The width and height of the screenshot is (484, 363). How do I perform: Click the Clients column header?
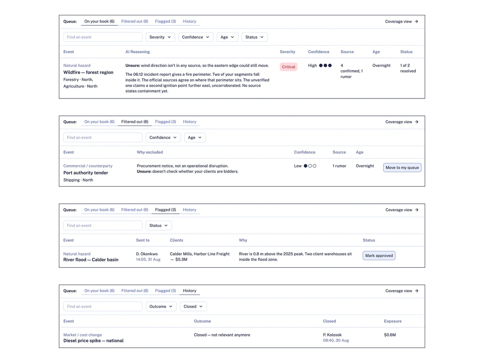point(177,240)
